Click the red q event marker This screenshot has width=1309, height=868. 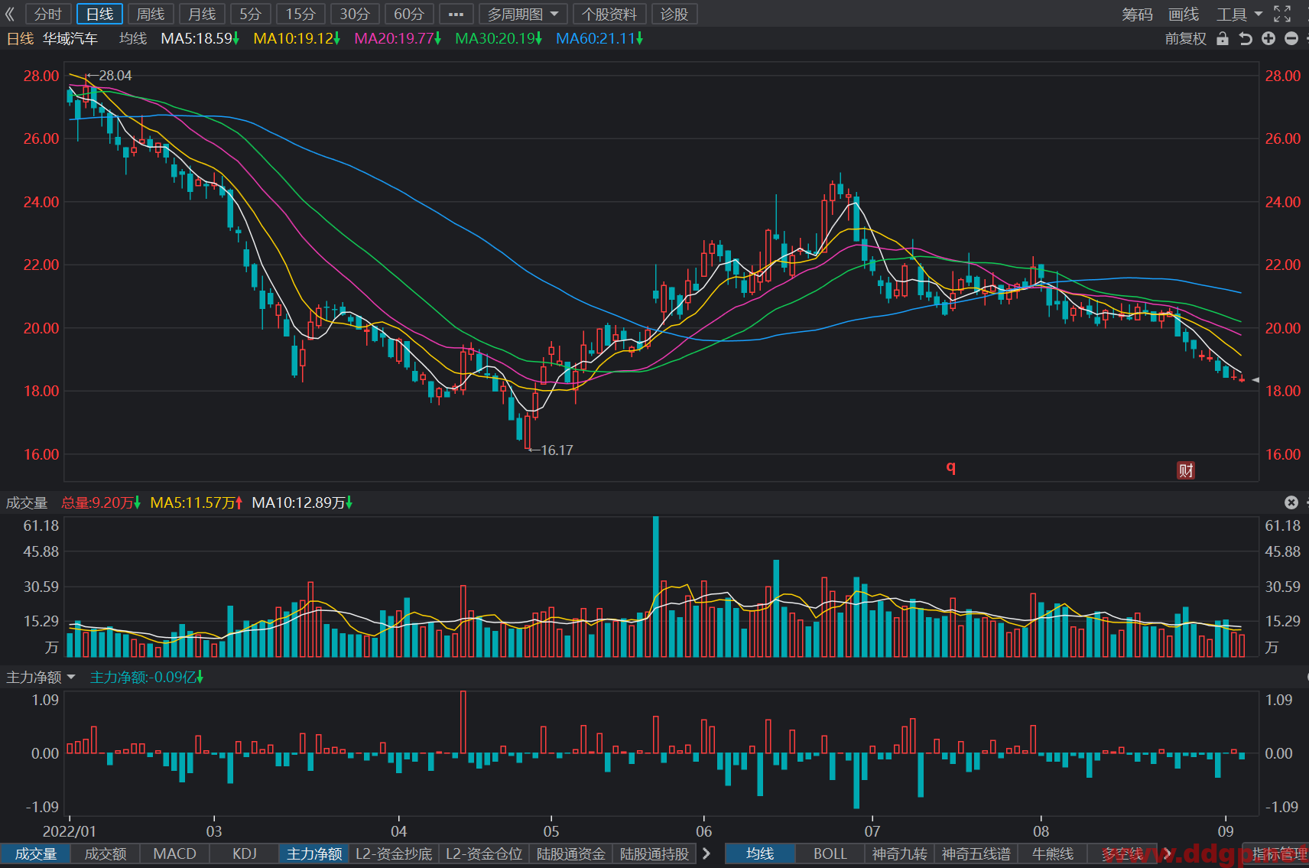click(951, 467)
